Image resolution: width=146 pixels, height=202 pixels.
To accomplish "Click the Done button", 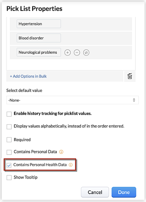I will pos(124,192).
